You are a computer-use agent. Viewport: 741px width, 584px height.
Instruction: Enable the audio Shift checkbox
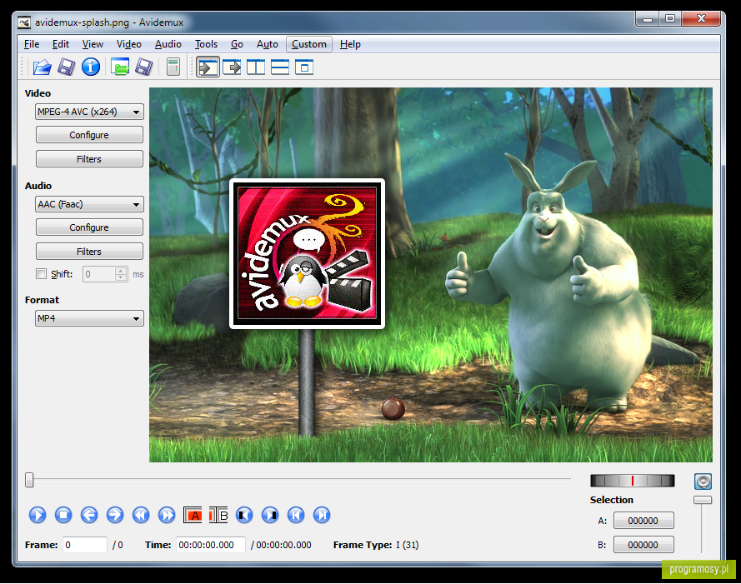[x=42, y=274]
